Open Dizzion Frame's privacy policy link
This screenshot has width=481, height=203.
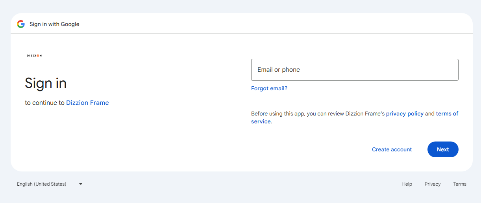pos(405,114)
